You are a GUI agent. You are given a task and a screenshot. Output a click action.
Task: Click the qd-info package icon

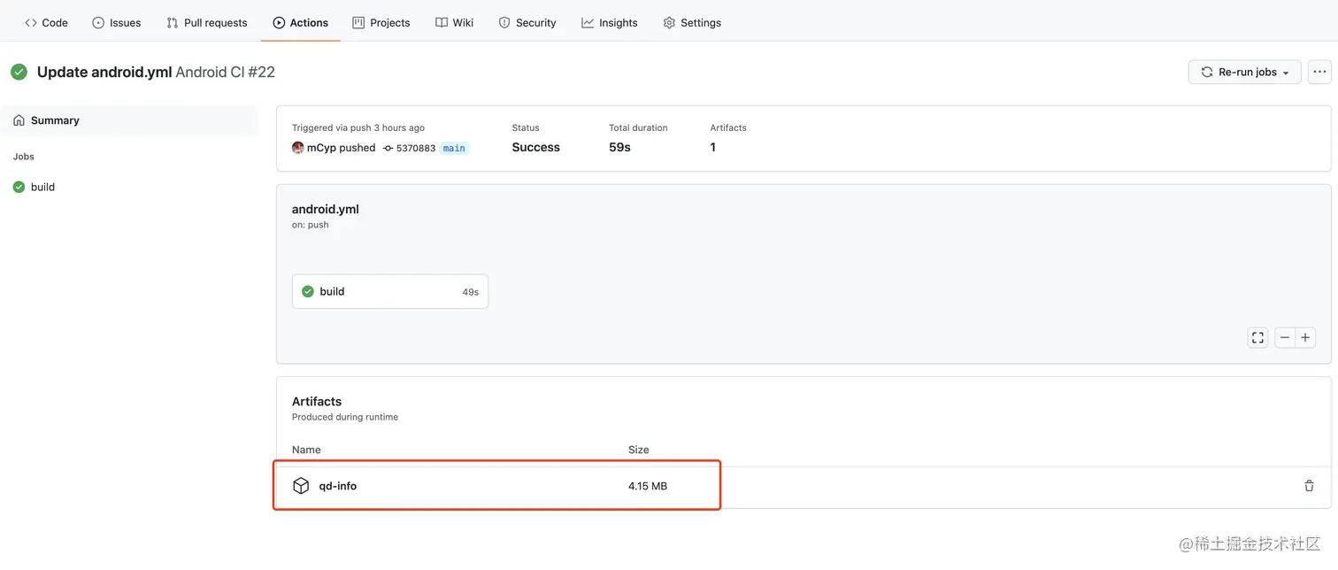pyautogui.click(x=301, y=486)
